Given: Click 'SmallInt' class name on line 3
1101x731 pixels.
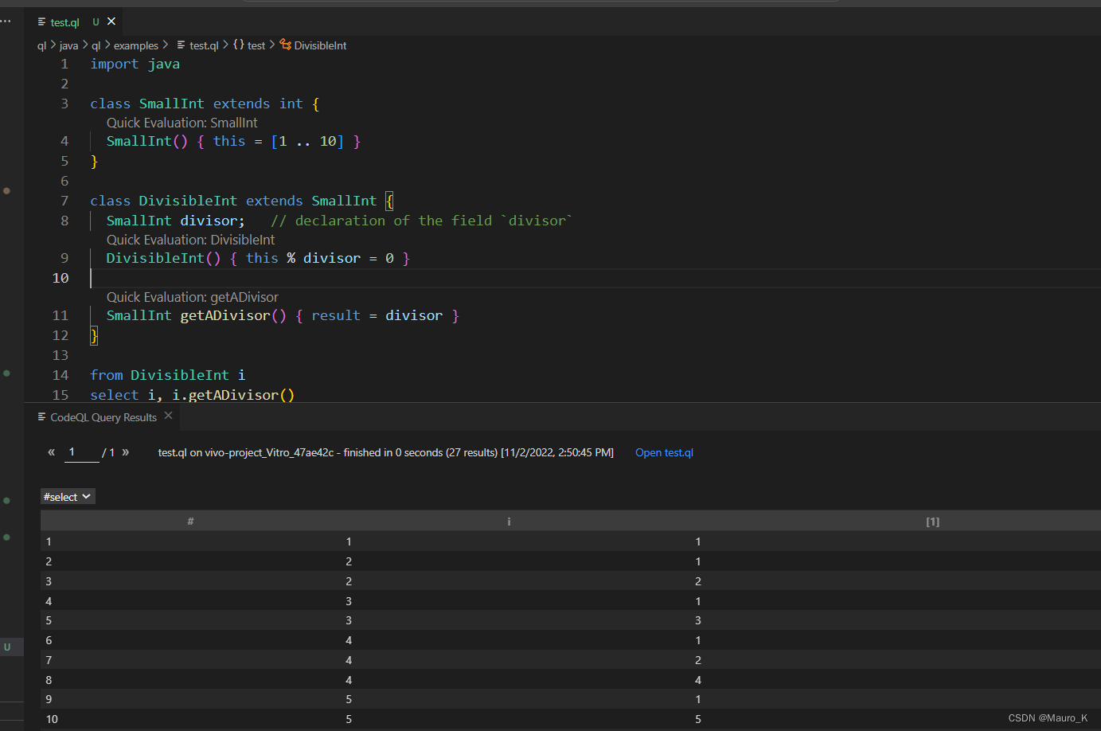Looking at the screenshot, I should (x=171, y=104).
